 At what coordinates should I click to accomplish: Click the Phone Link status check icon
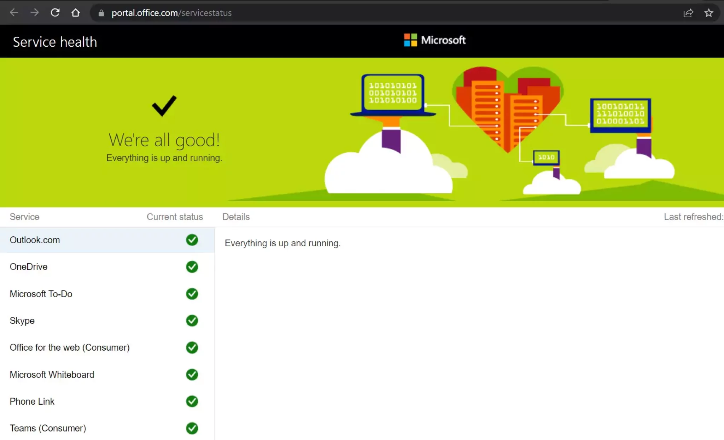coord(192,401)
